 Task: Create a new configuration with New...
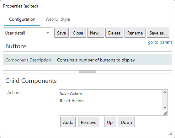point(96,33)
